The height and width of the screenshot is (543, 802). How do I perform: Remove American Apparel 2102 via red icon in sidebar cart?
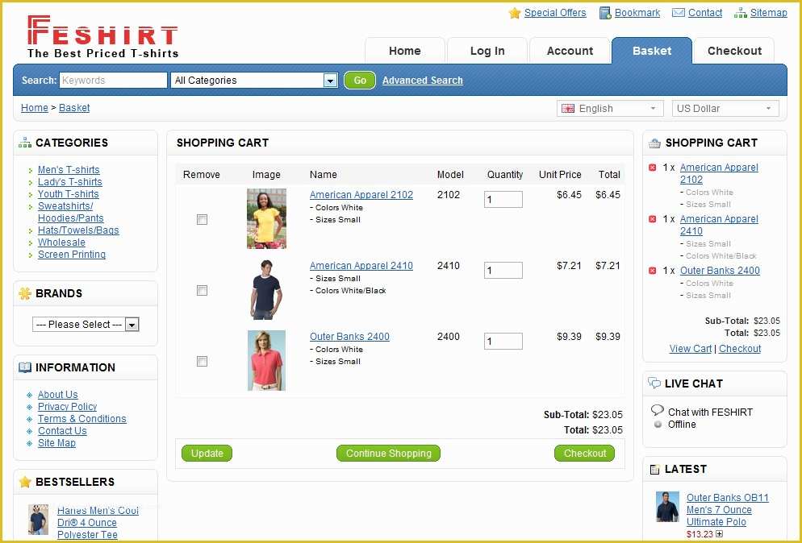(x=652, y=168)
